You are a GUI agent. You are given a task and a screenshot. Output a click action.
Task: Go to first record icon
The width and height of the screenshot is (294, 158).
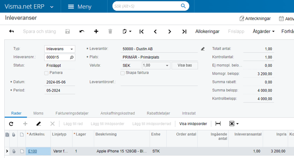tap(141, 32)
